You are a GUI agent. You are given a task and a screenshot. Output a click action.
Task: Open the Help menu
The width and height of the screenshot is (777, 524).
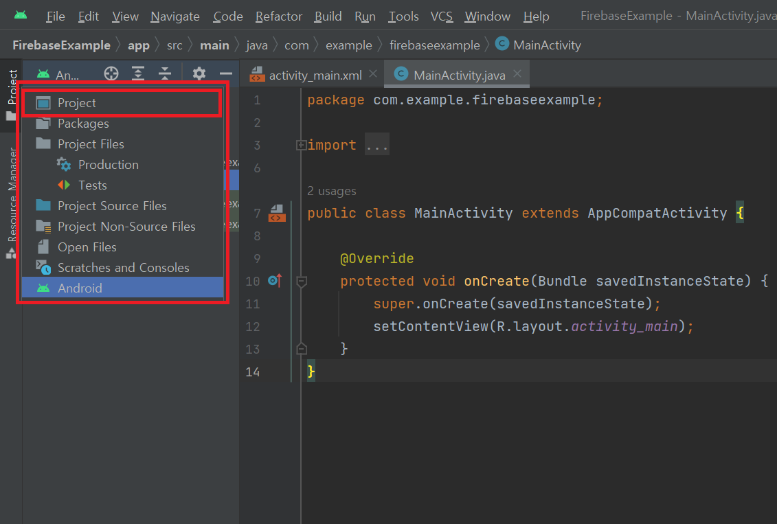click(536, 16)
